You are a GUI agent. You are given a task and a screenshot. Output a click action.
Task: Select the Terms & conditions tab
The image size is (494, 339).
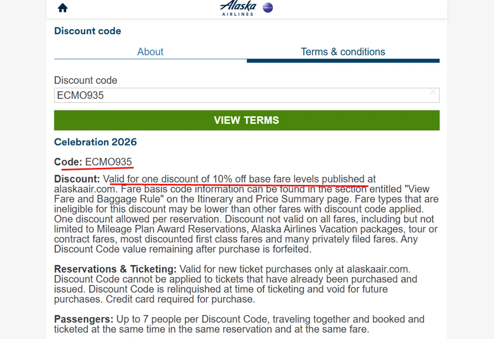point(343,52)
